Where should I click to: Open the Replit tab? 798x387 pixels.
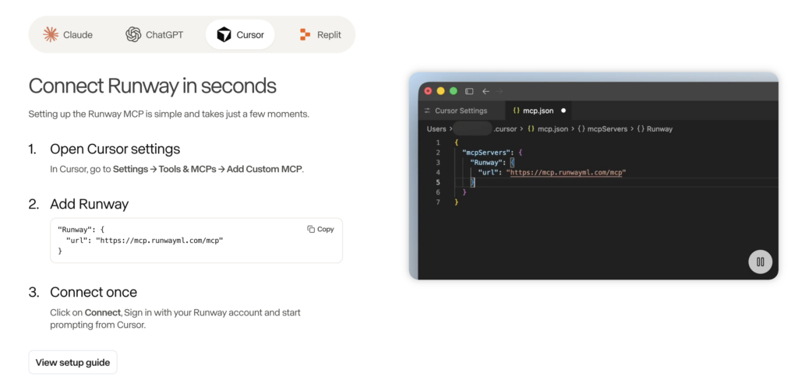(320, 34)
